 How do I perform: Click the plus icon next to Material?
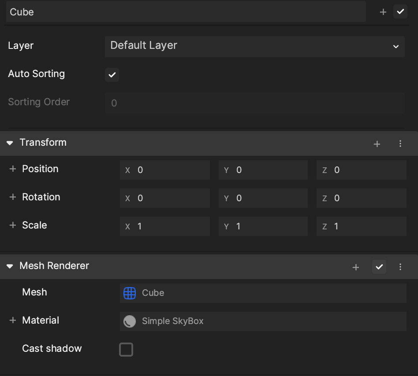13,321
